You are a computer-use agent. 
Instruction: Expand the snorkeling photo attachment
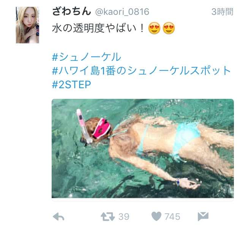click(x=143, y=148)
